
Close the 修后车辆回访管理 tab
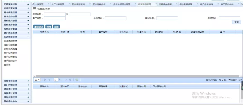click(x=136, y=4)
